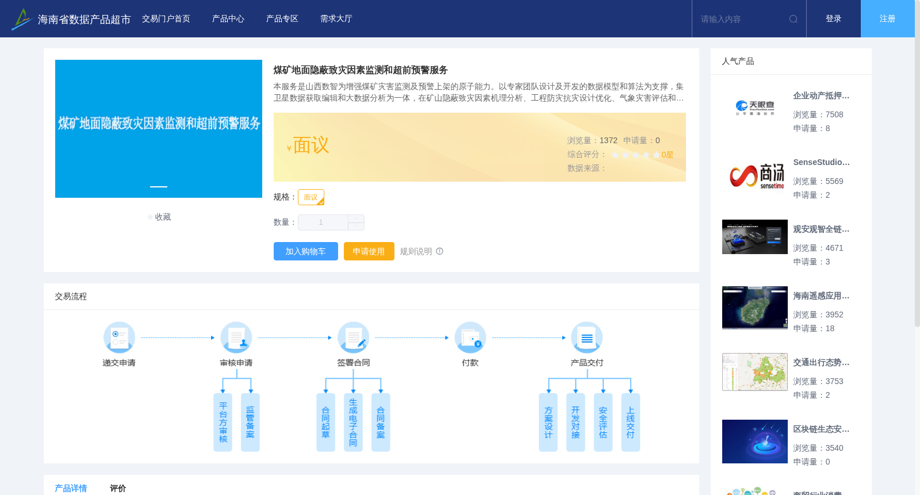
Task: Increase quantity with the up stepper arrow
Action: pos(356,218)
